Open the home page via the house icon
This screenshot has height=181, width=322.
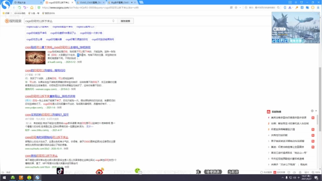pos(32,8)
